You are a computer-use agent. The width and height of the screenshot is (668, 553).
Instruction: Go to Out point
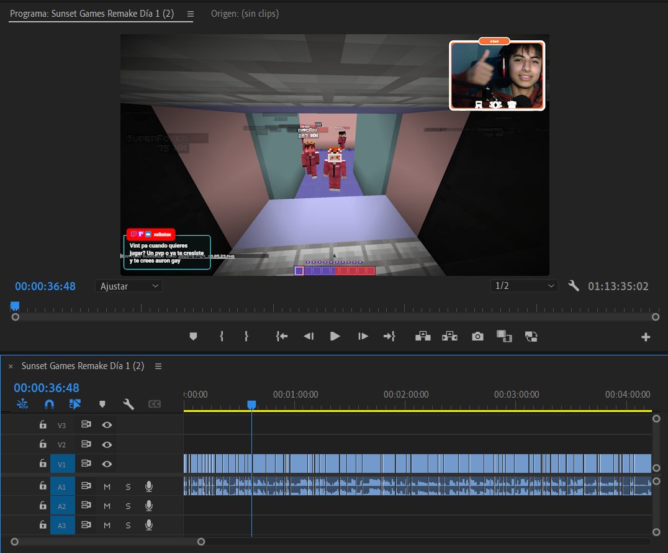point(389,336)
